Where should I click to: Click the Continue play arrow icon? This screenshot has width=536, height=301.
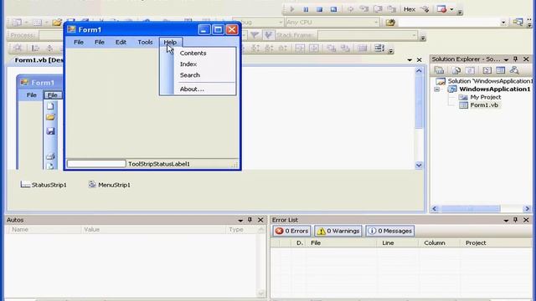(x=292, y=9)
